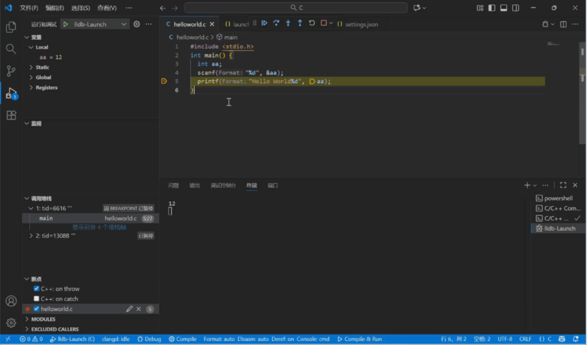
Task: Open the Extensions view icon
Action: click(x=11, y=115)
